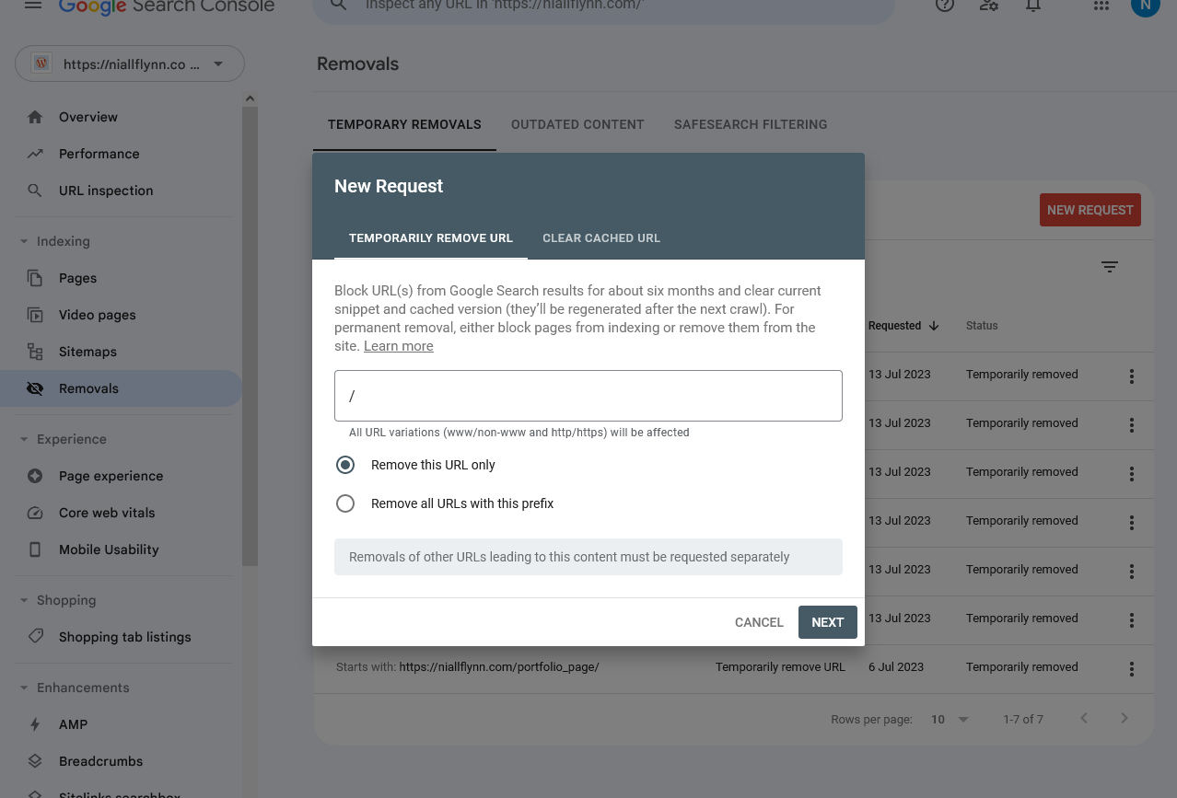
Task: Switch to Clear Cached URL tab
Action: point(601,237)
